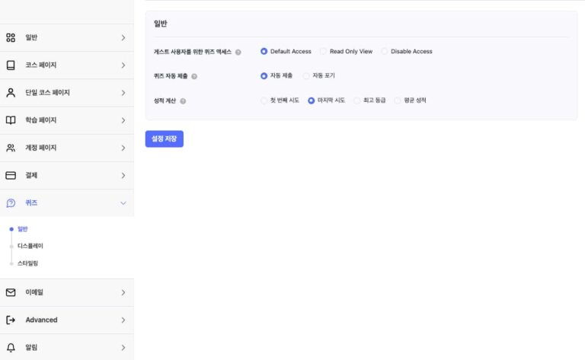Click the open book icon for 학습 페이지

coord(11,120)
